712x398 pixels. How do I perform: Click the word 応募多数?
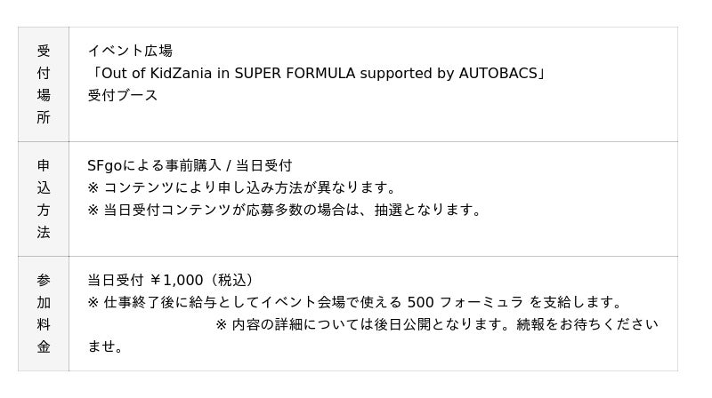pyautogui.click(x=278, y=210)
